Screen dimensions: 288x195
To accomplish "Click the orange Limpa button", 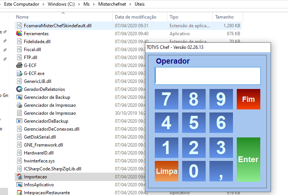I will 167,171.
